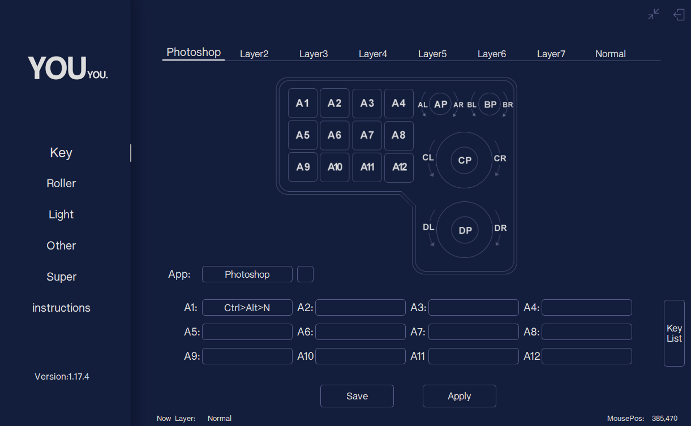Image resolution: width=691 pixels, height=426 pixels.
Task: Click the A5 shortcut input field
Action: [x=247, y=332]
